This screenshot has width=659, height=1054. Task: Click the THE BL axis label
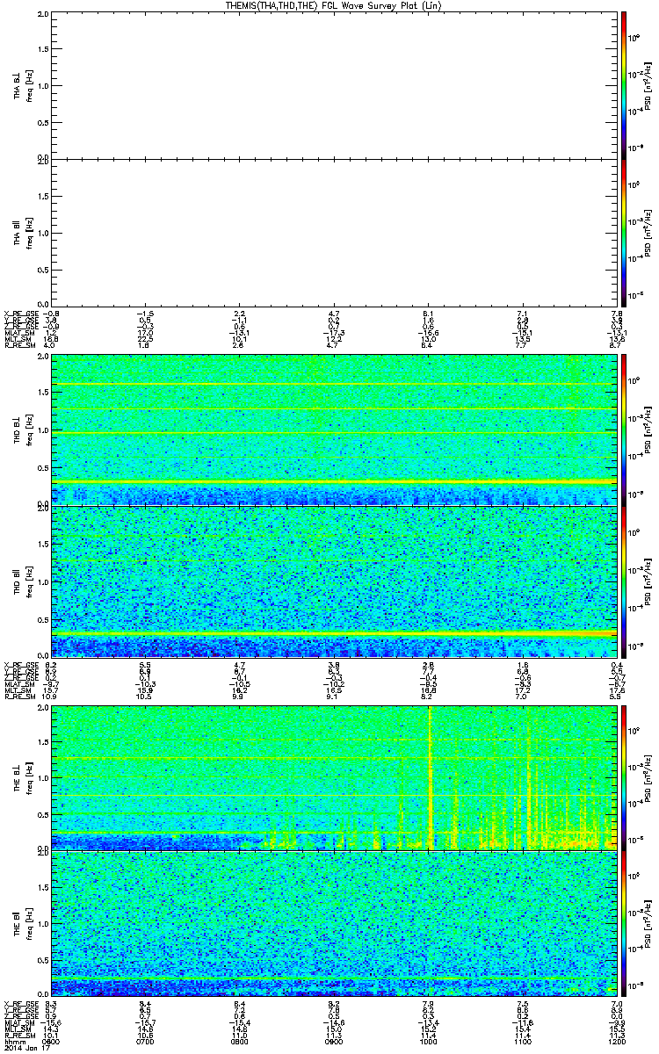point(18,776)
